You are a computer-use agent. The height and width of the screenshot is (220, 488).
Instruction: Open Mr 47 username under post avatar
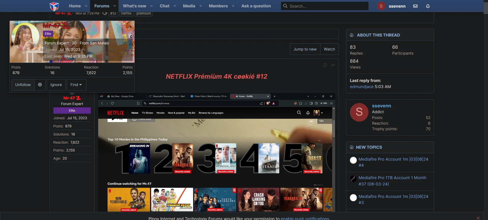[72, 98]
